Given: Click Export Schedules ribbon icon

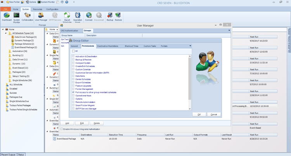Looking at the screenshot, I should point(67,17).
